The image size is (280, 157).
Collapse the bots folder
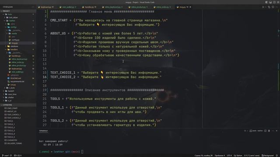(x=18, y=14)
